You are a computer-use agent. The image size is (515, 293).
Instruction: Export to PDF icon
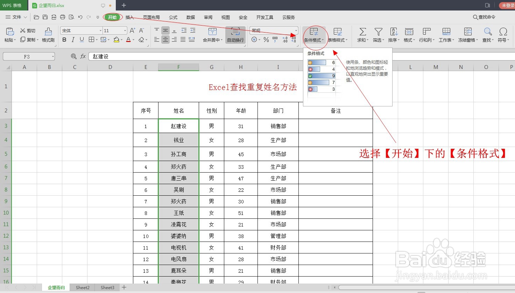pyautogui.click(x=54, y=17)
